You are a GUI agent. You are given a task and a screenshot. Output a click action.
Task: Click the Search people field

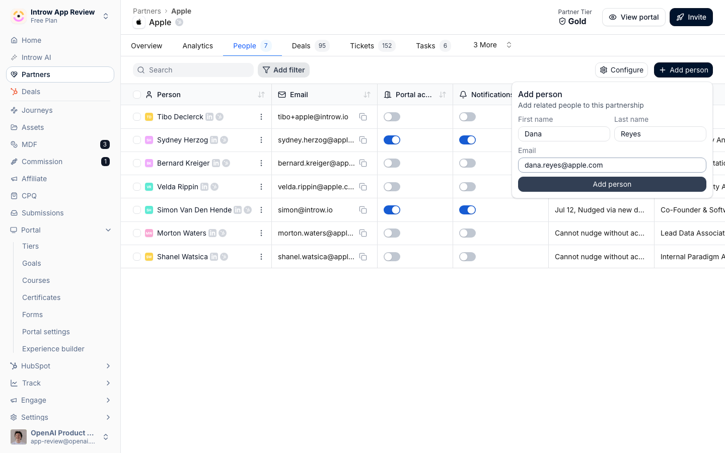(x=193, y=70)
